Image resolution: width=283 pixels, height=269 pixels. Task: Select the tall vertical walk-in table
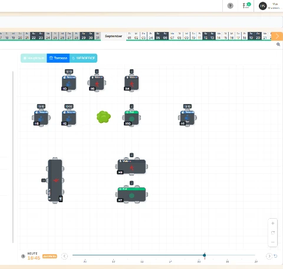click(55, 180)
